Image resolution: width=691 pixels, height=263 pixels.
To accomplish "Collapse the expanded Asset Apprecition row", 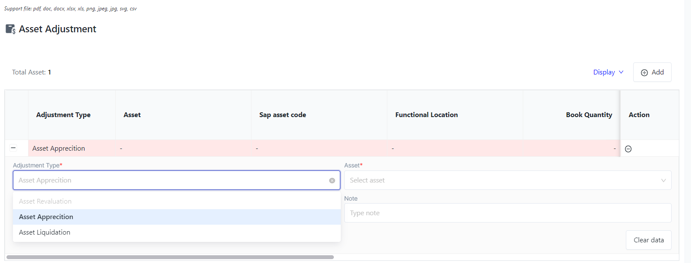I will 13,148.
